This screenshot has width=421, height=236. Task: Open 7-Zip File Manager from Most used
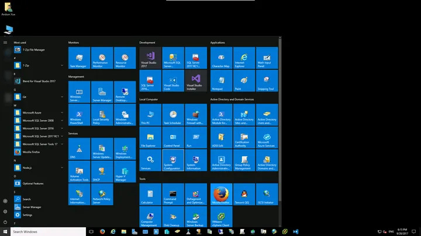coord(39,50)
